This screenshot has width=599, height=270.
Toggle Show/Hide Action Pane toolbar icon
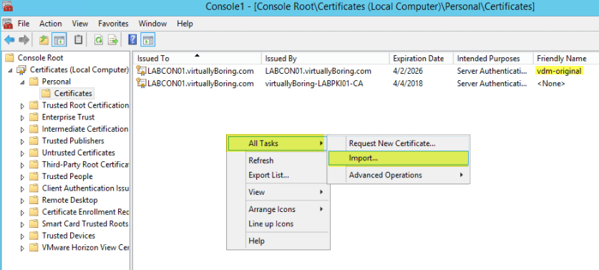point(148,39)
